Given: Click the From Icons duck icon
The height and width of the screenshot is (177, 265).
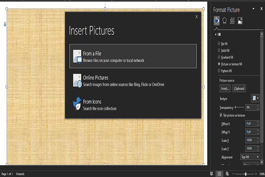Looking at the screenshot, I should point(77,104).
